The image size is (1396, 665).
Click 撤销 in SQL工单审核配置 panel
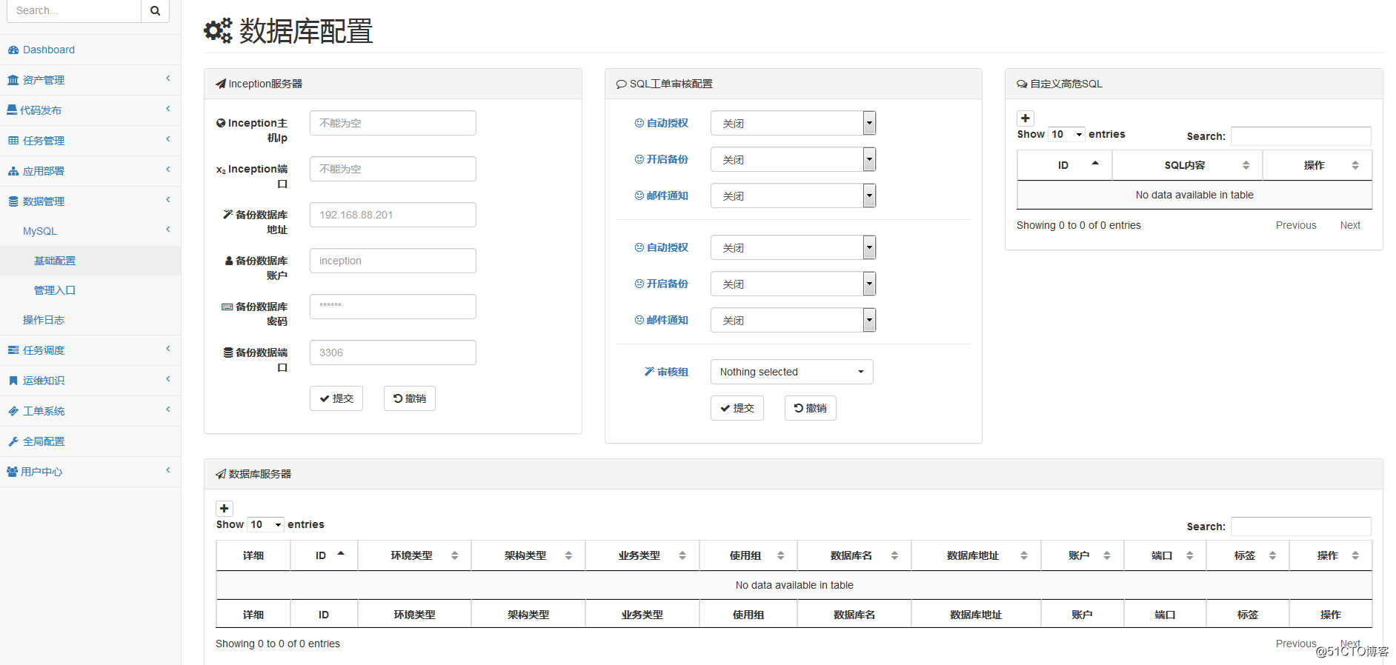point(811,408)
